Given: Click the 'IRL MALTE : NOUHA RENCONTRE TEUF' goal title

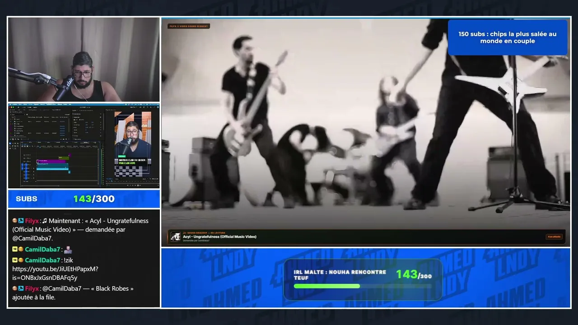Looking at the screenshot, I should [x=340, y=275].
